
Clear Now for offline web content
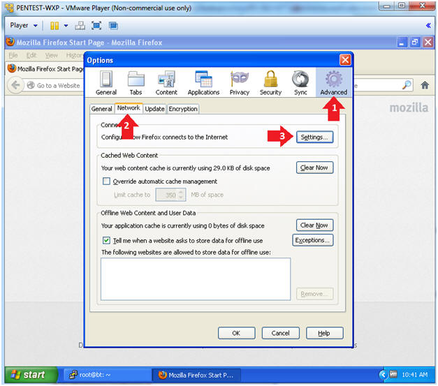pos(314,225)
